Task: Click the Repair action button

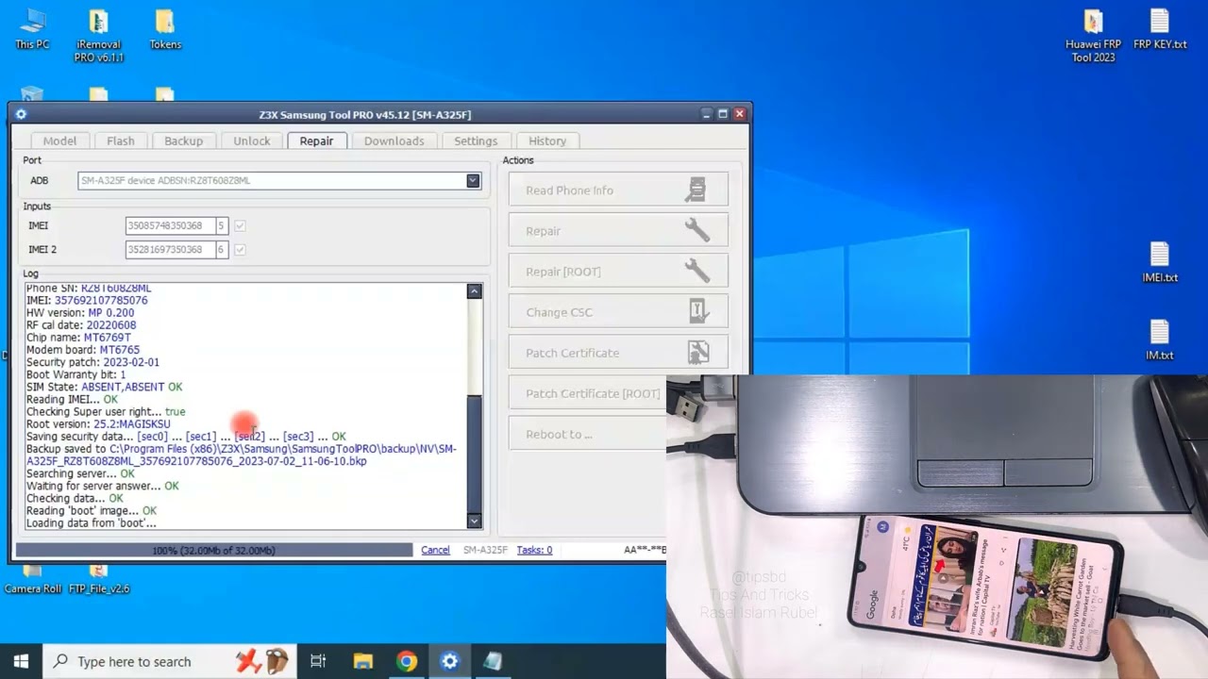Action: [618, 230]
